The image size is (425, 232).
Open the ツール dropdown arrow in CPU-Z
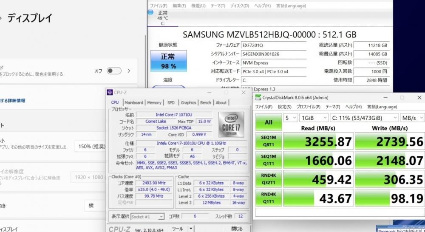[x=191, y=229]
